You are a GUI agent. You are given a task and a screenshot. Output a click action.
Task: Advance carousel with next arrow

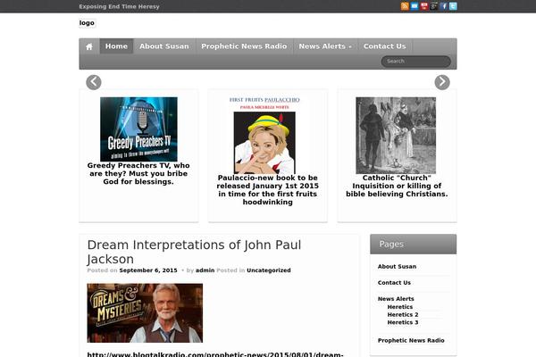click(x=442, y=82)
